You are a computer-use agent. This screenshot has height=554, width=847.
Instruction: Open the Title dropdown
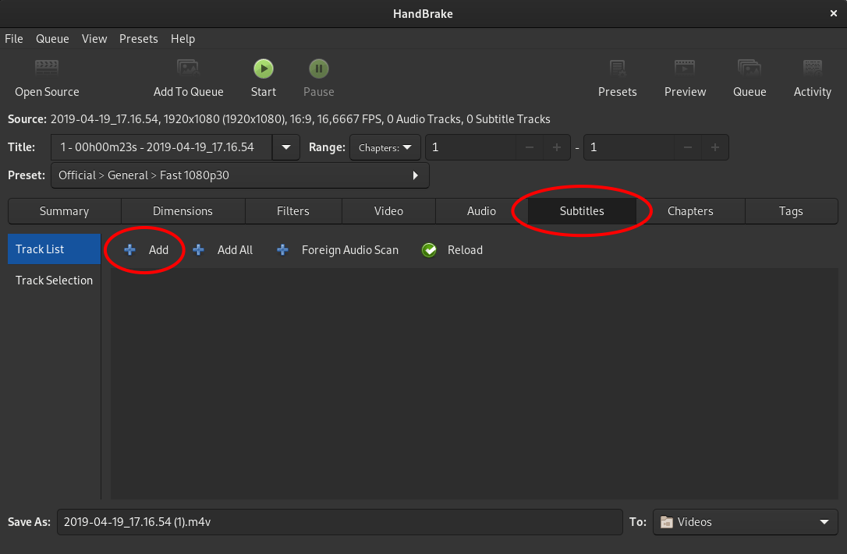(x=285, y=147)
